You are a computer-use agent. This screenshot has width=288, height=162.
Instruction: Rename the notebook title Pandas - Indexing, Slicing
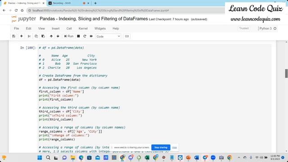click(94, 19)
